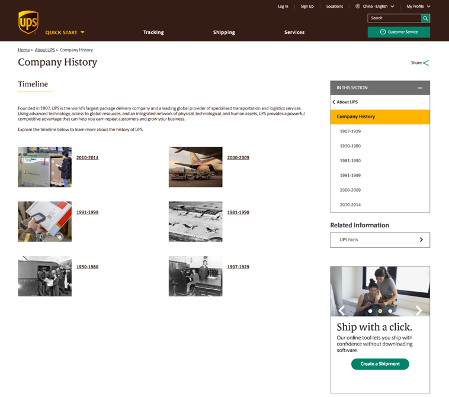The image size is (449, 397).
Task: Click the back chevron beside About UPS
Action: [333, 102]
